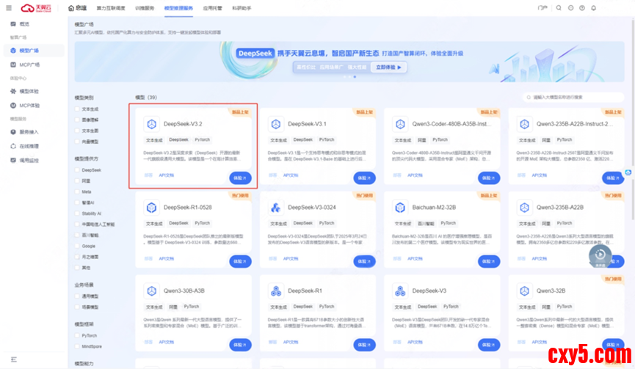This screenshot has width=635, height=369.
Task: Tick the 文本生成 model category checkbox
Action: [x=77, y=109]
